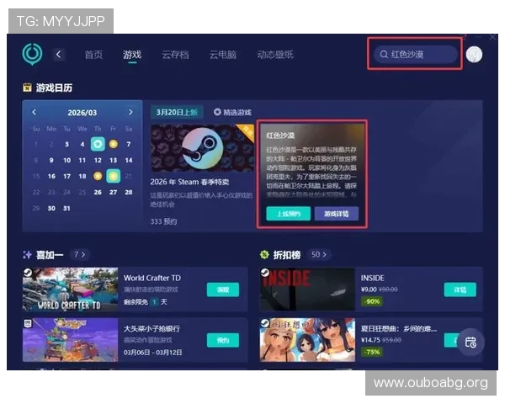The width and height of the screenshot is (505, 404).
Task: Open the user avatar profile
Action: click(474, 55)
